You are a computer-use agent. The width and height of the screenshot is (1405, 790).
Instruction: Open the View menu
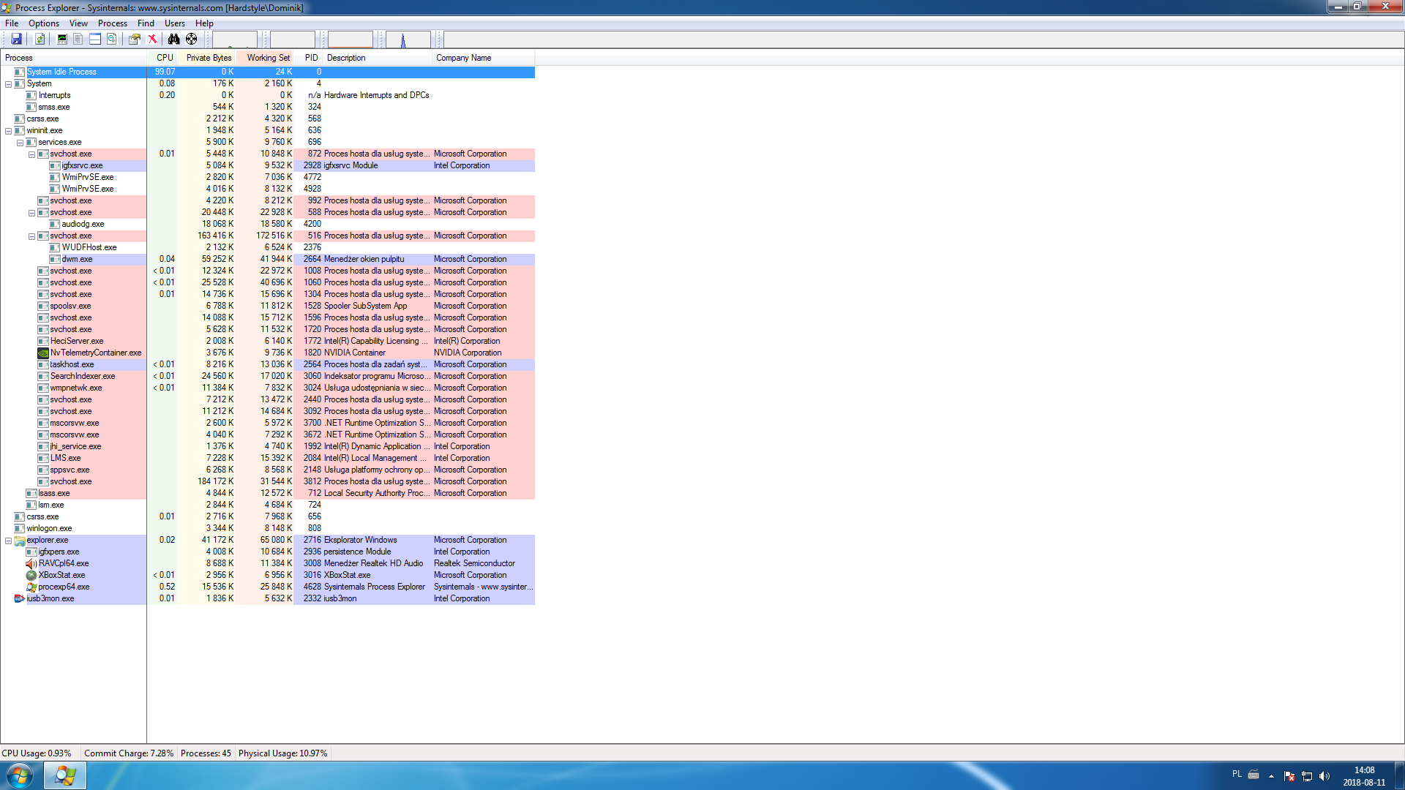pos(78,23)
